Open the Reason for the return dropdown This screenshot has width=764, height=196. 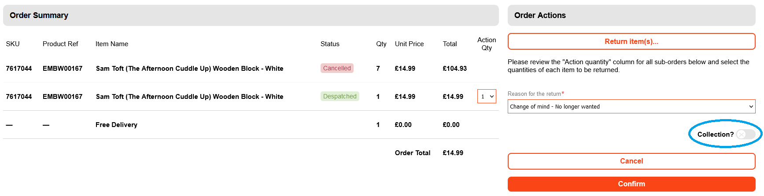(x=631, y=106)
